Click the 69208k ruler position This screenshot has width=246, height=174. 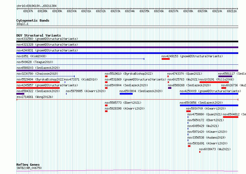tap(188, 11)
